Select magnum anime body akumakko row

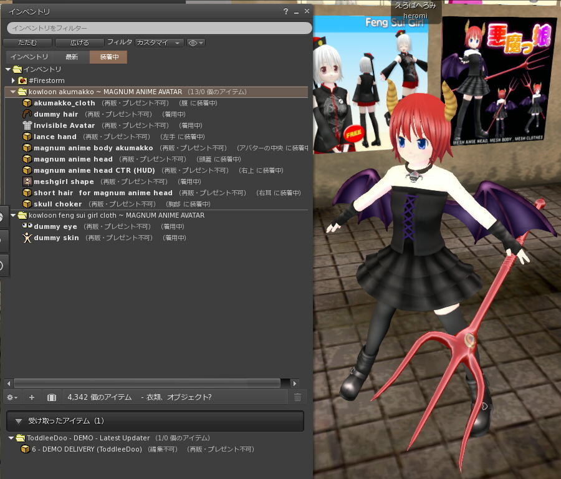[x=156, y=148]
